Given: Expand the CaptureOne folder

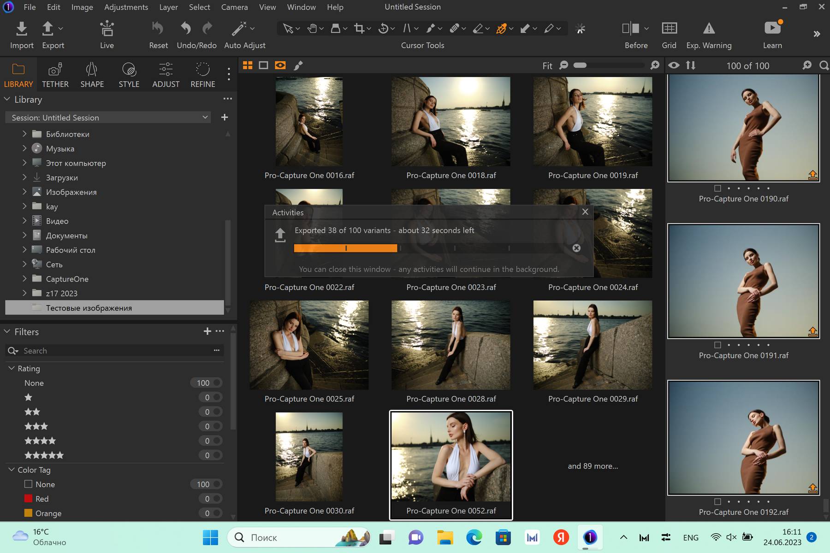Looking at the screenshot, I should click(x=24, y=279).
